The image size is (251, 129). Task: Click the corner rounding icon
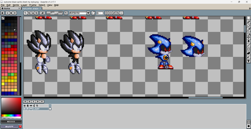[93, 13]
